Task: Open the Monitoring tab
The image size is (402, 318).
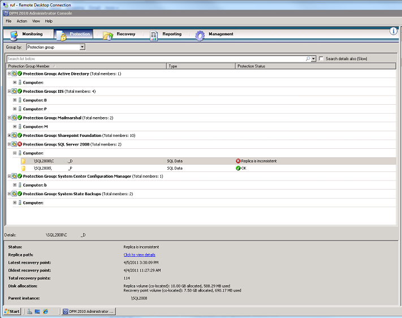Action: (x=27, y=34)
